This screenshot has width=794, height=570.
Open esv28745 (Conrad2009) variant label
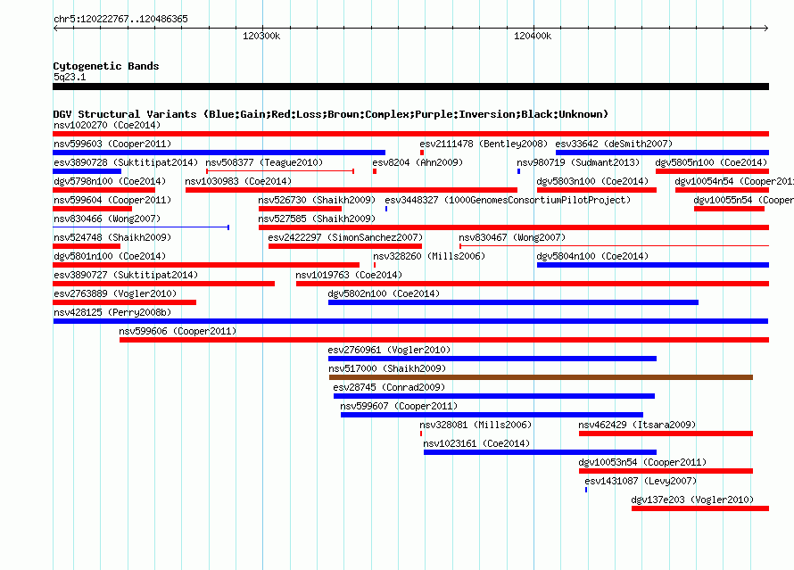(x=389, y=387)
